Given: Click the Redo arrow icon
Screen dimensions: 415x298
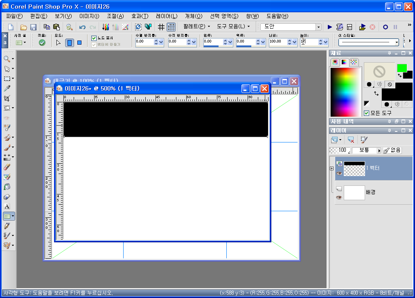Looking at the screenshot, I should point(92,27).
